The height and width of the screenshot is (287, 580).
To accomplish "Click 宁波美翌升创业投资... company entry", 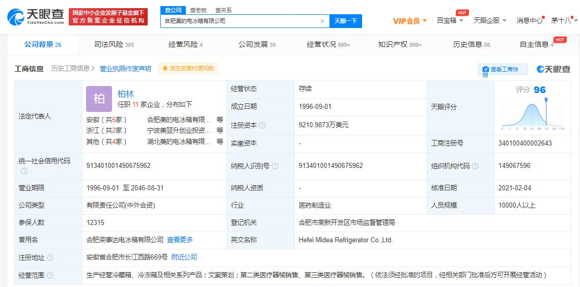I will 179,131.
